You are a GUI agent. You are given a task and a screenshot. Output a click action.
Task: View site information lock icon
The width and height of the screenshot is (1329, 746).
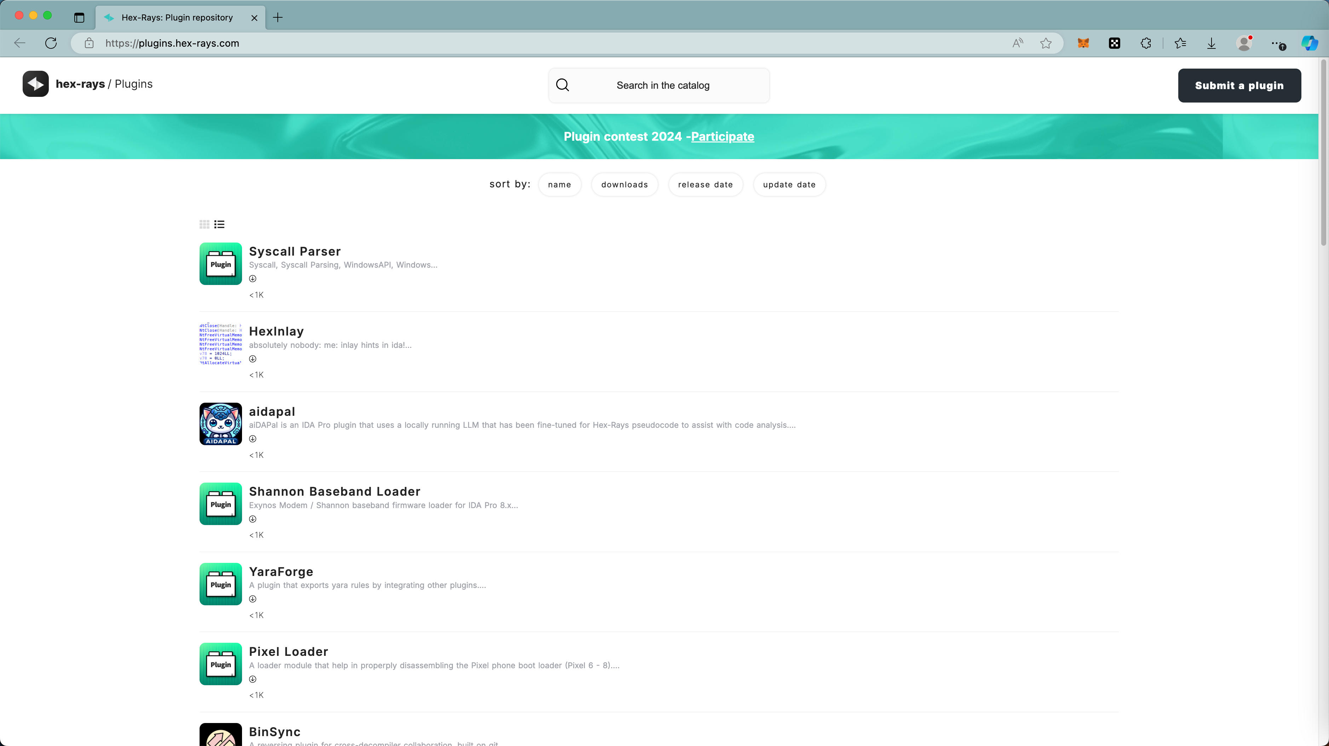89,43
